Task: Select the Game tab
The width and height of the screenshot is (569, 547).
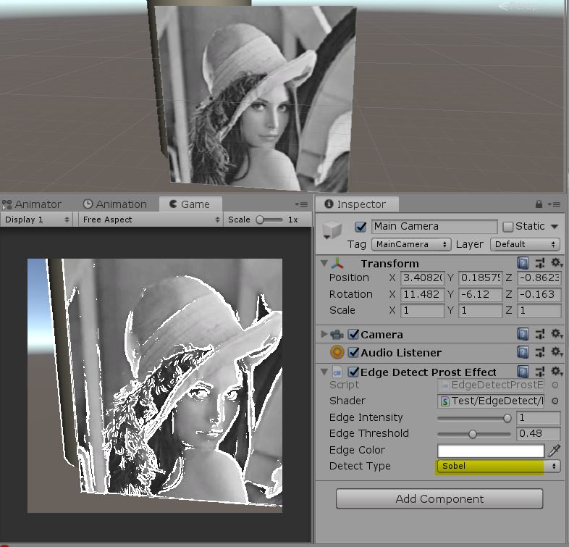Action: pos(190,204)
